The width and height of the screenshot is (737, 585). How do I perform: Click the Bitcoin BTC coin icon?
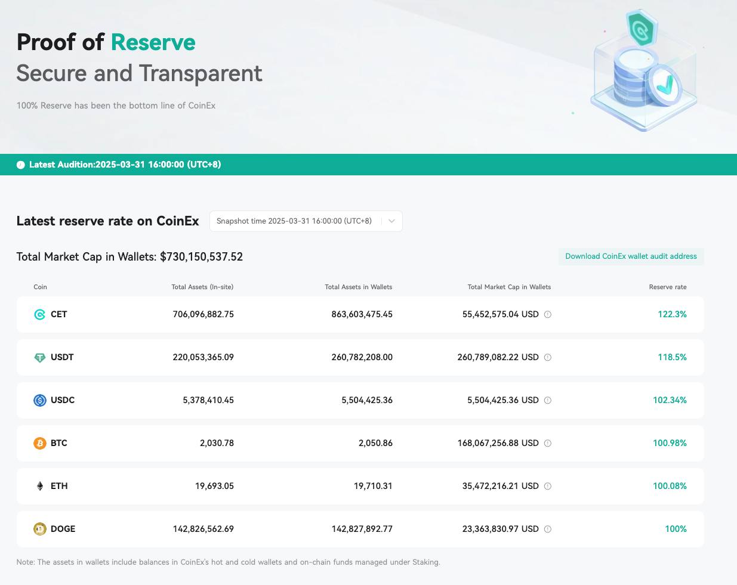(x=40, y=443)
